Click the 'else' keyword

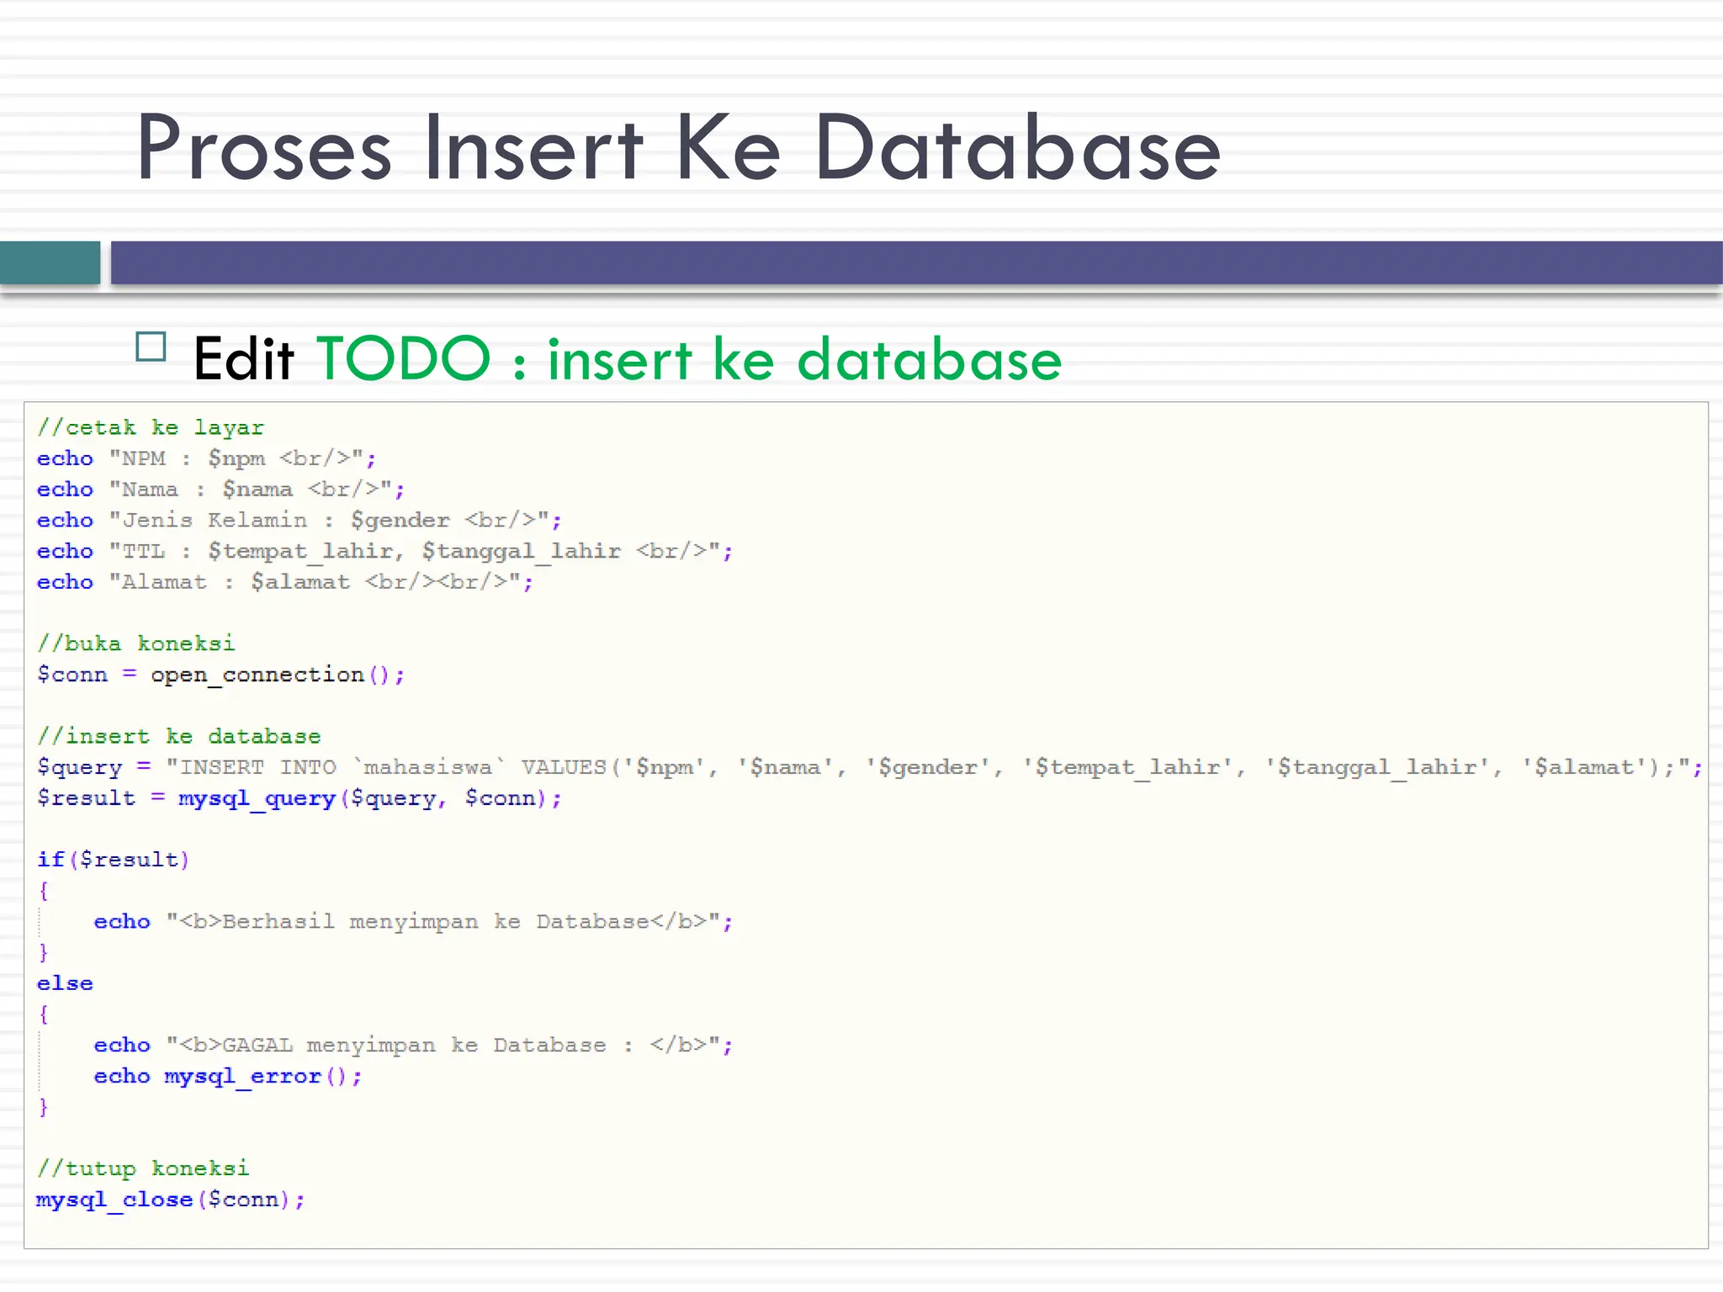[65, 983]
